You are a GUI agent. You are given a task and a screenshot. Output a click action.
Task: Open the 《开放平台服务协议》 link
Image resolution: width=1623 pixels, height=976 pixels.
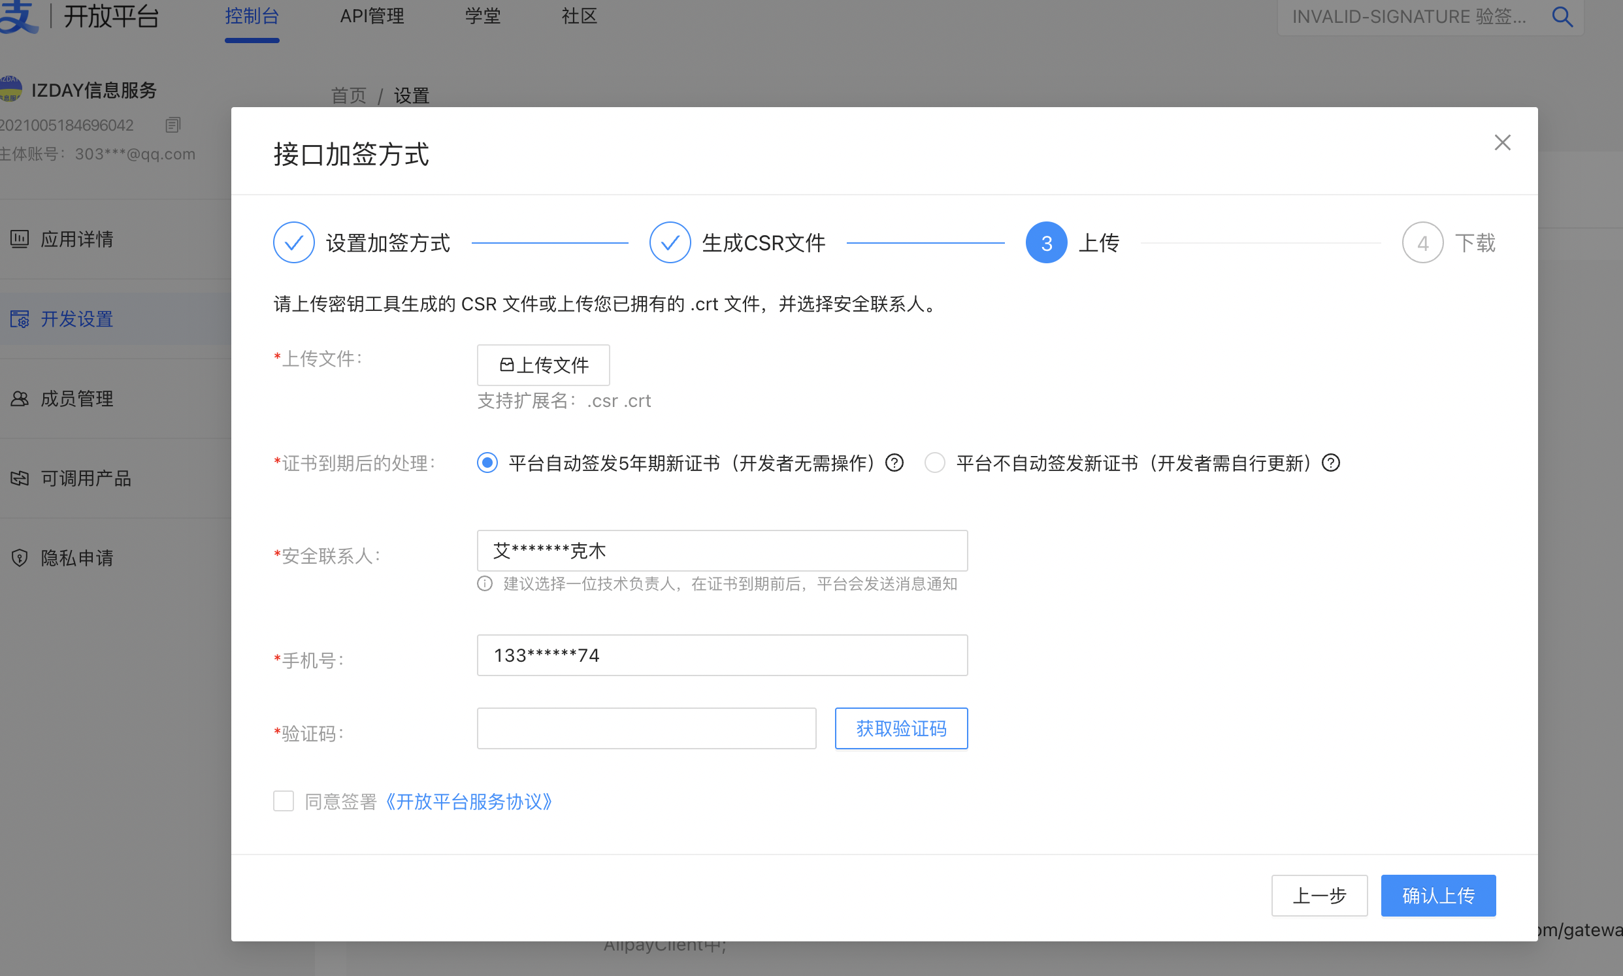point(469,802)
